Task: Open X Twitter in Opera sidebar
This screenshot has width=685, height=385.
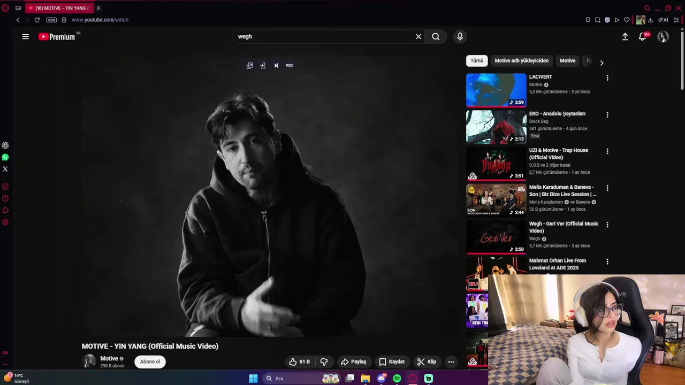Action: [5, 169]
